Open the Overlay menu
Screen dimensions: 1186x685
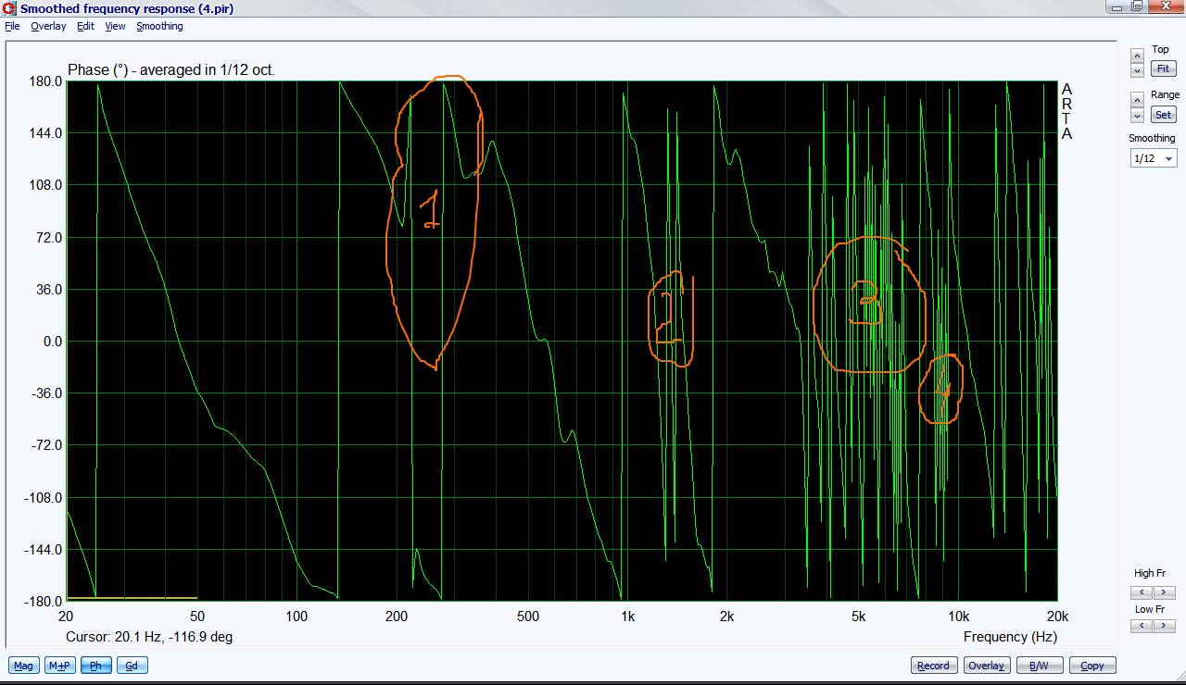48,26
